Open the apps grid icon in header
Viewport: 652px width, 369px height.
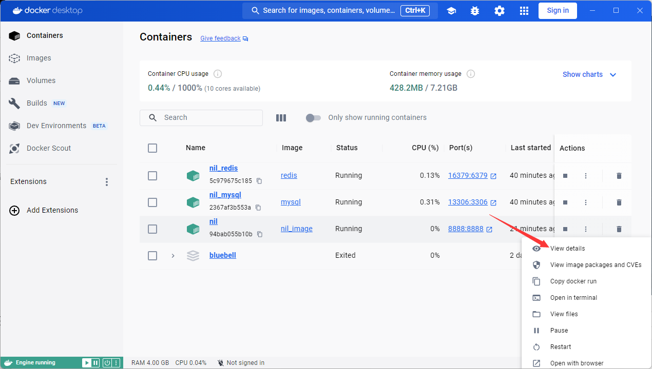tap(524, 11)
